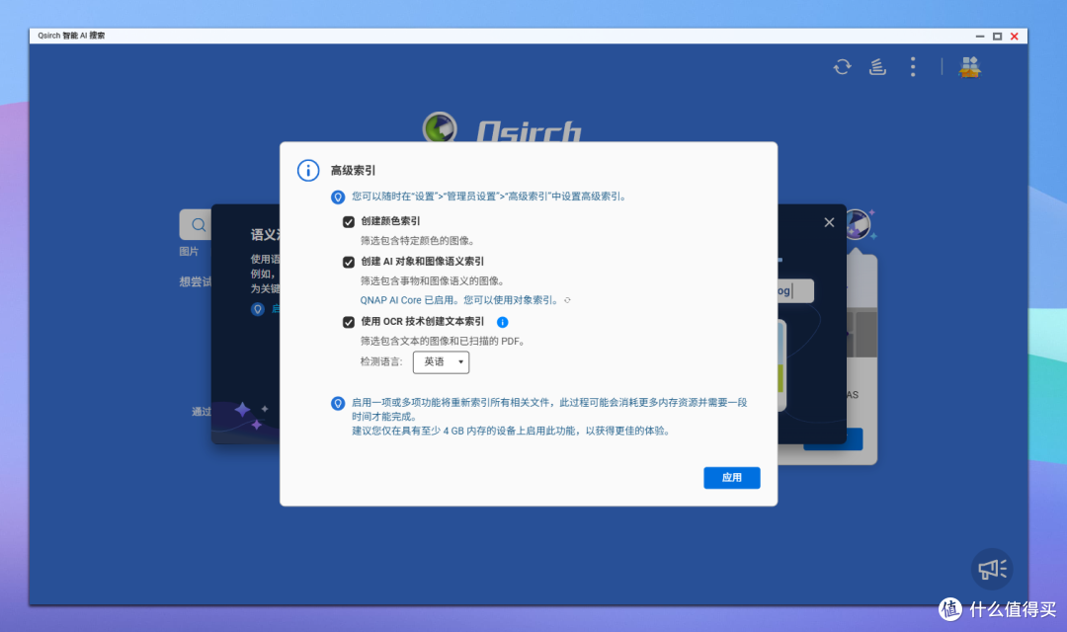1067x632 pixels.
Task: Close the Qsirch window with red X
Action: [x=1014, y=37]
